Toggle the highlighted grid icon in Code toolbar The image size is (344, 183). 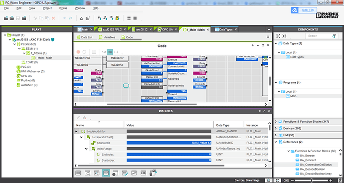[x=110, y=52]
